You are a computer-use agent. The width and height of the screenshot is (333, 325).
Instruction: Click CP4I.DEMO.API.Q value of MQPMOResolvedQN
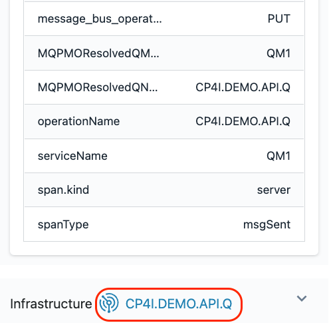point(243,87)
